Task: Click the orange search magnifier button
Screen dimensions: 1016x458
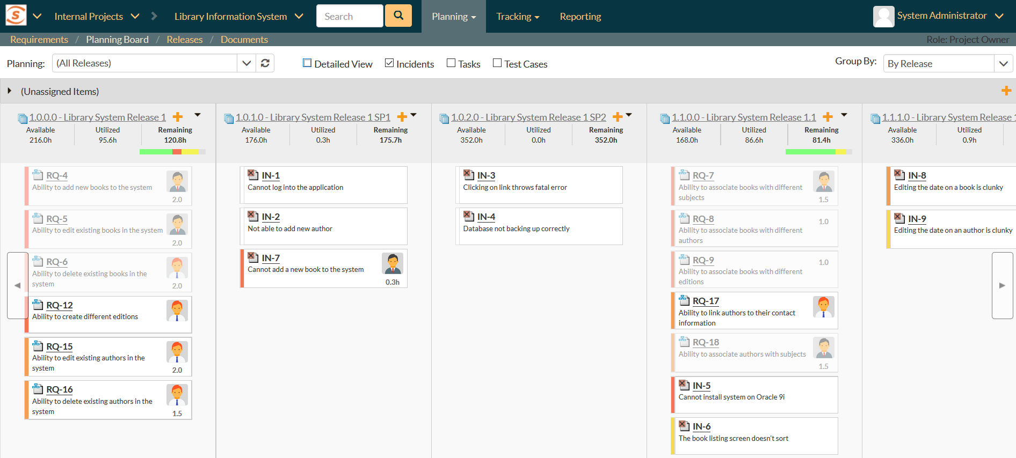Action: tap(398, 16)
